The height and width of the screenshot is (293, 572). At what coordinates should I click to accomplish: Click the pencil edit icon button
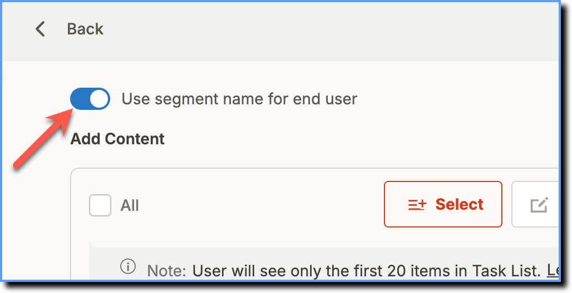(x=539, y=205)
